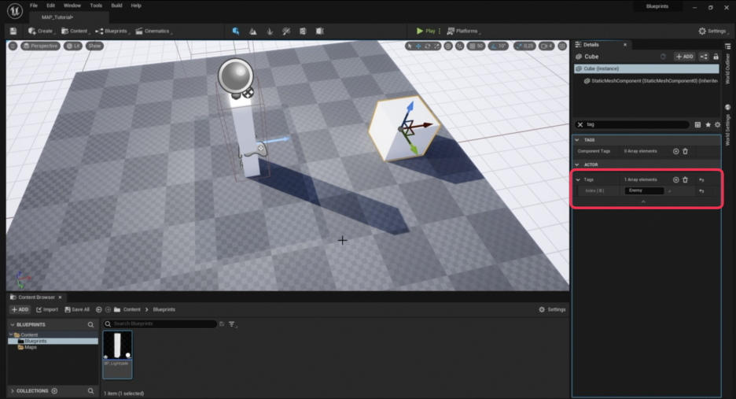The image size is (736, 399).
Task: Activate the translate gizmo tool
Action: point(418,46)
